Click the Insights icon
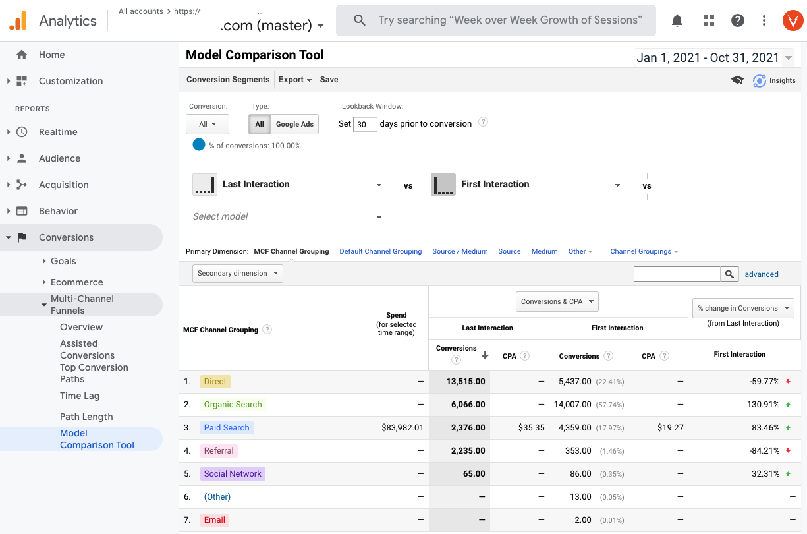Image resolution: width=807 pixels, height=534 pixels. coord(760,80)
